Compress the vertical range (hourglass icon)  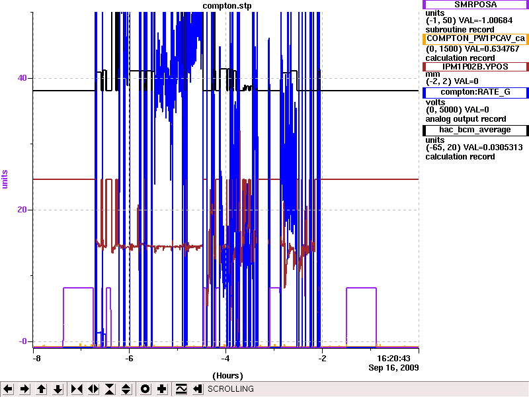click(110, 389)
